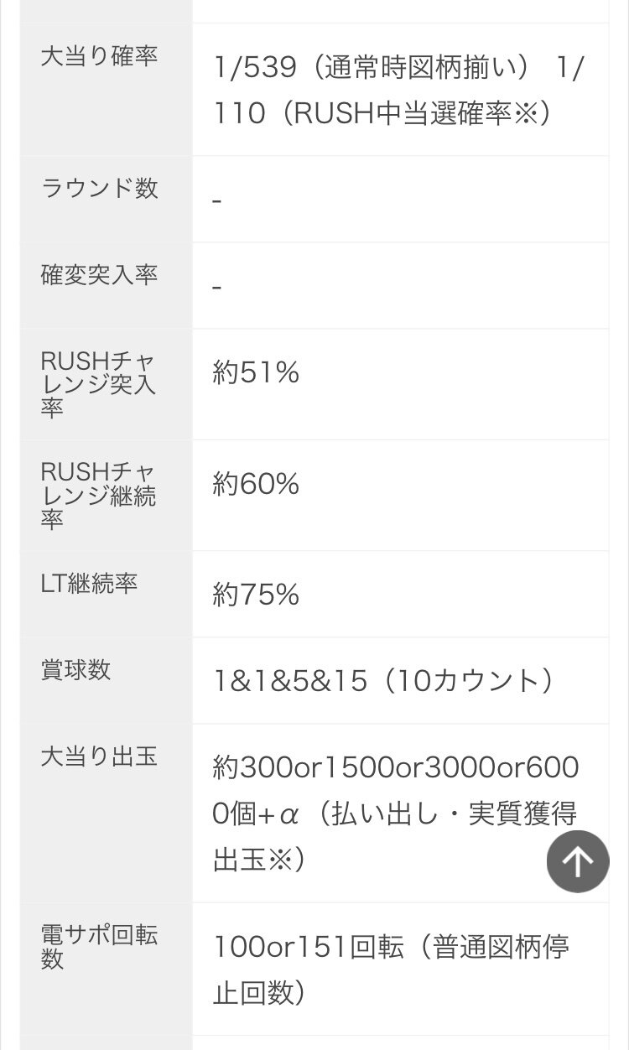629x1050 pixels.
Task: Select the 約51% value cell
Action: click(256, 373)
